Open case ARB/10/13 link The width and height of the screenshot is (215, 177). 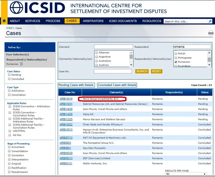pyautogui.click(x=66, y=130)
